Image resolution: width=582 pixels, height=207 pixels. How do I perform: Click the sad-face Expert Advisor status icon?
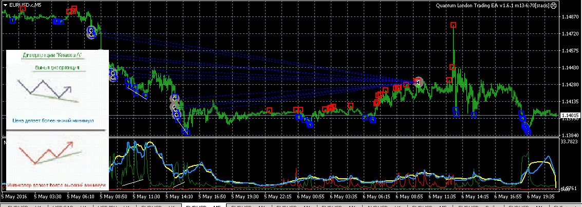pos(553,6)
